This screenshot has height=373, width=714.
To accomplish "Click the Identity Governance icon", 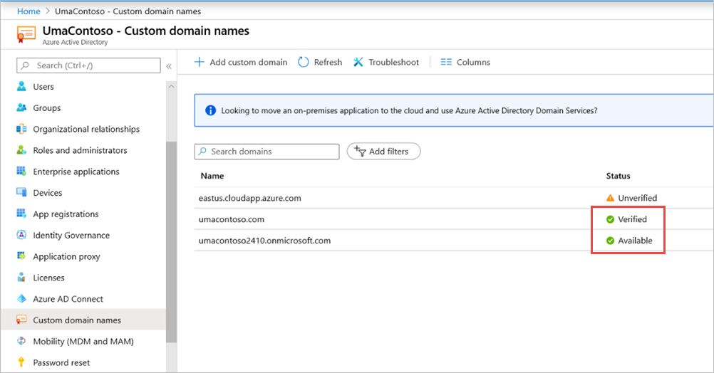I will pyautogui.click(x=21, y=235).
